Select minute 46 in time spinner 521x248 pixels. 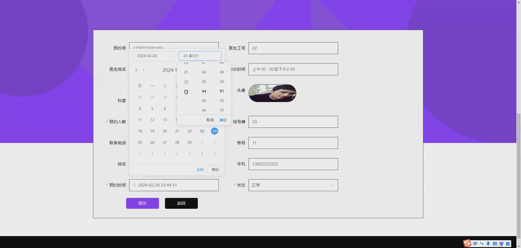(x=204, y=110)
